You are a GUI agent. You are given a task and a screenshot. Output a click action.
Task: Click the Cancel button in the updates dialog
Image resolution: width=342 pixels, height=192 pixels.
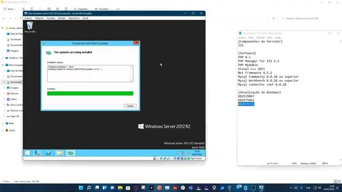tap(130, 106)
